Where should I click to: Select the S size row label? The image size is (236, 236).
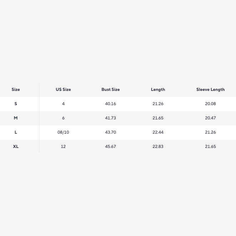click(16, 104)
